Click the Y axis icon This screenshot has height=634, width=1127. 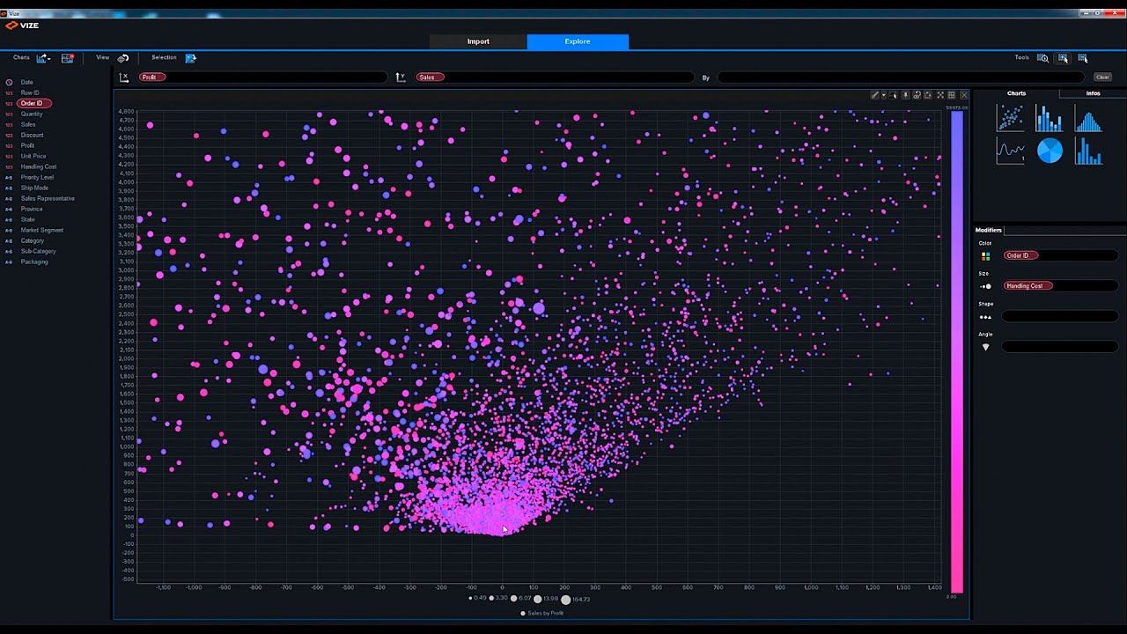[x=401, y=77]
